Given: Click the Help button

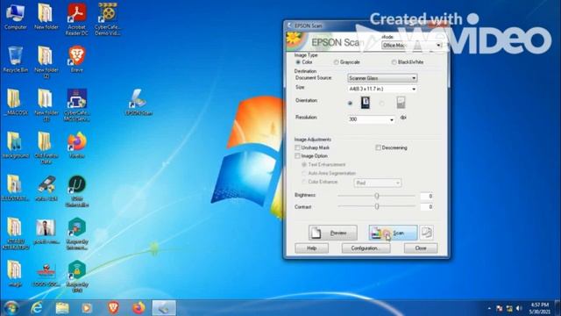Looking at the screenshot, I should coord(312,248).
